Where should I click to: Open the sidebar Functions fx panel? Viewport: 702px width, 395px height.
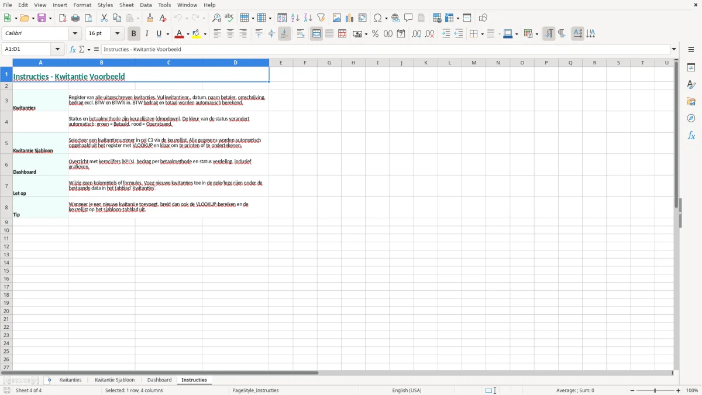pyautogui.click(x=691, y=135)
